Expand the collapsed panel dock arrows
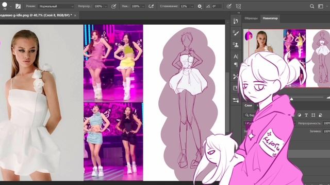The image size is (330, 185). coord(239,13)
